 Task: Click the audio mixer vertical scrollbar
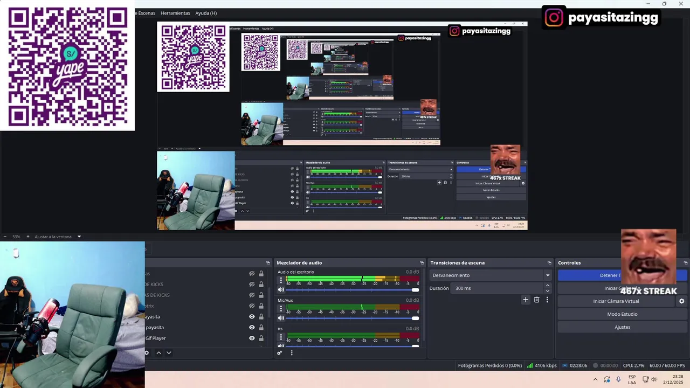click(x=423, y=304)
